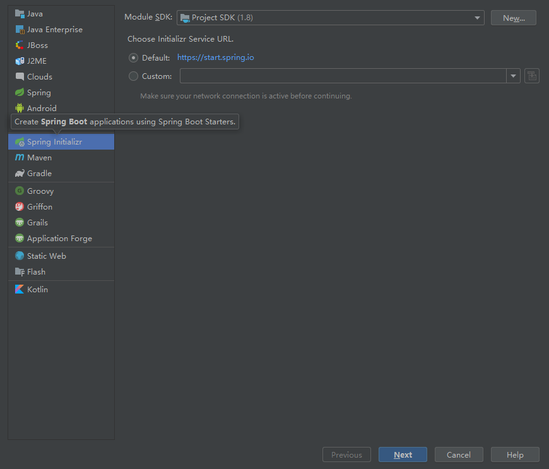The height and width of the screenshot is (469, 549).
Task: Click the Cancel button
Action: tap(459, 454)
